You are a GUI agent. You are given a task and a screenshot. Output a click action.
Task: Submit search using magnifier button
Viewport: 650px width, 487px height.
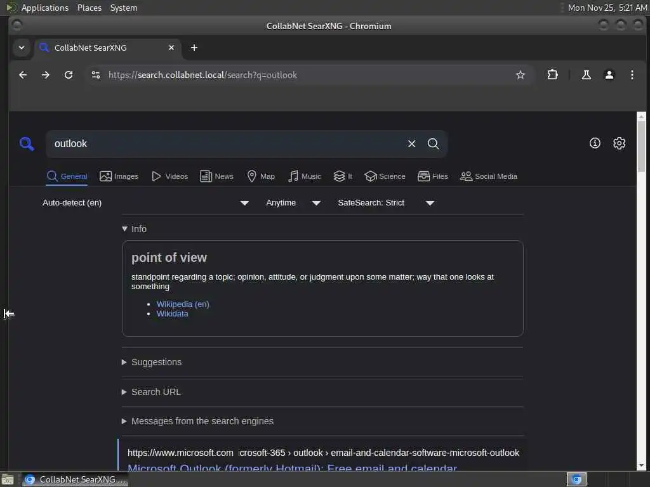tap(433, 144)
